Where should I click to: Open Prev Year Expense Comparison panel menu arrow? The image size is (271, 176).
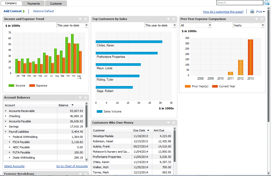[x=256, y=19]
